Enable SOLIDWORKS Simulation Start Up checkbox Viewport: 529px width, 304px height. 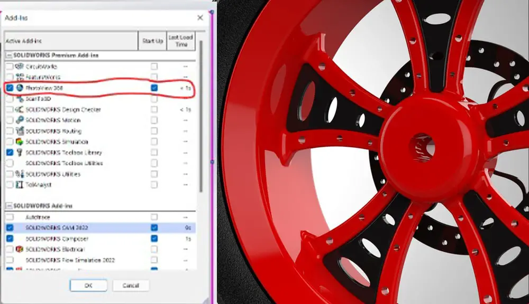[154, 142]
